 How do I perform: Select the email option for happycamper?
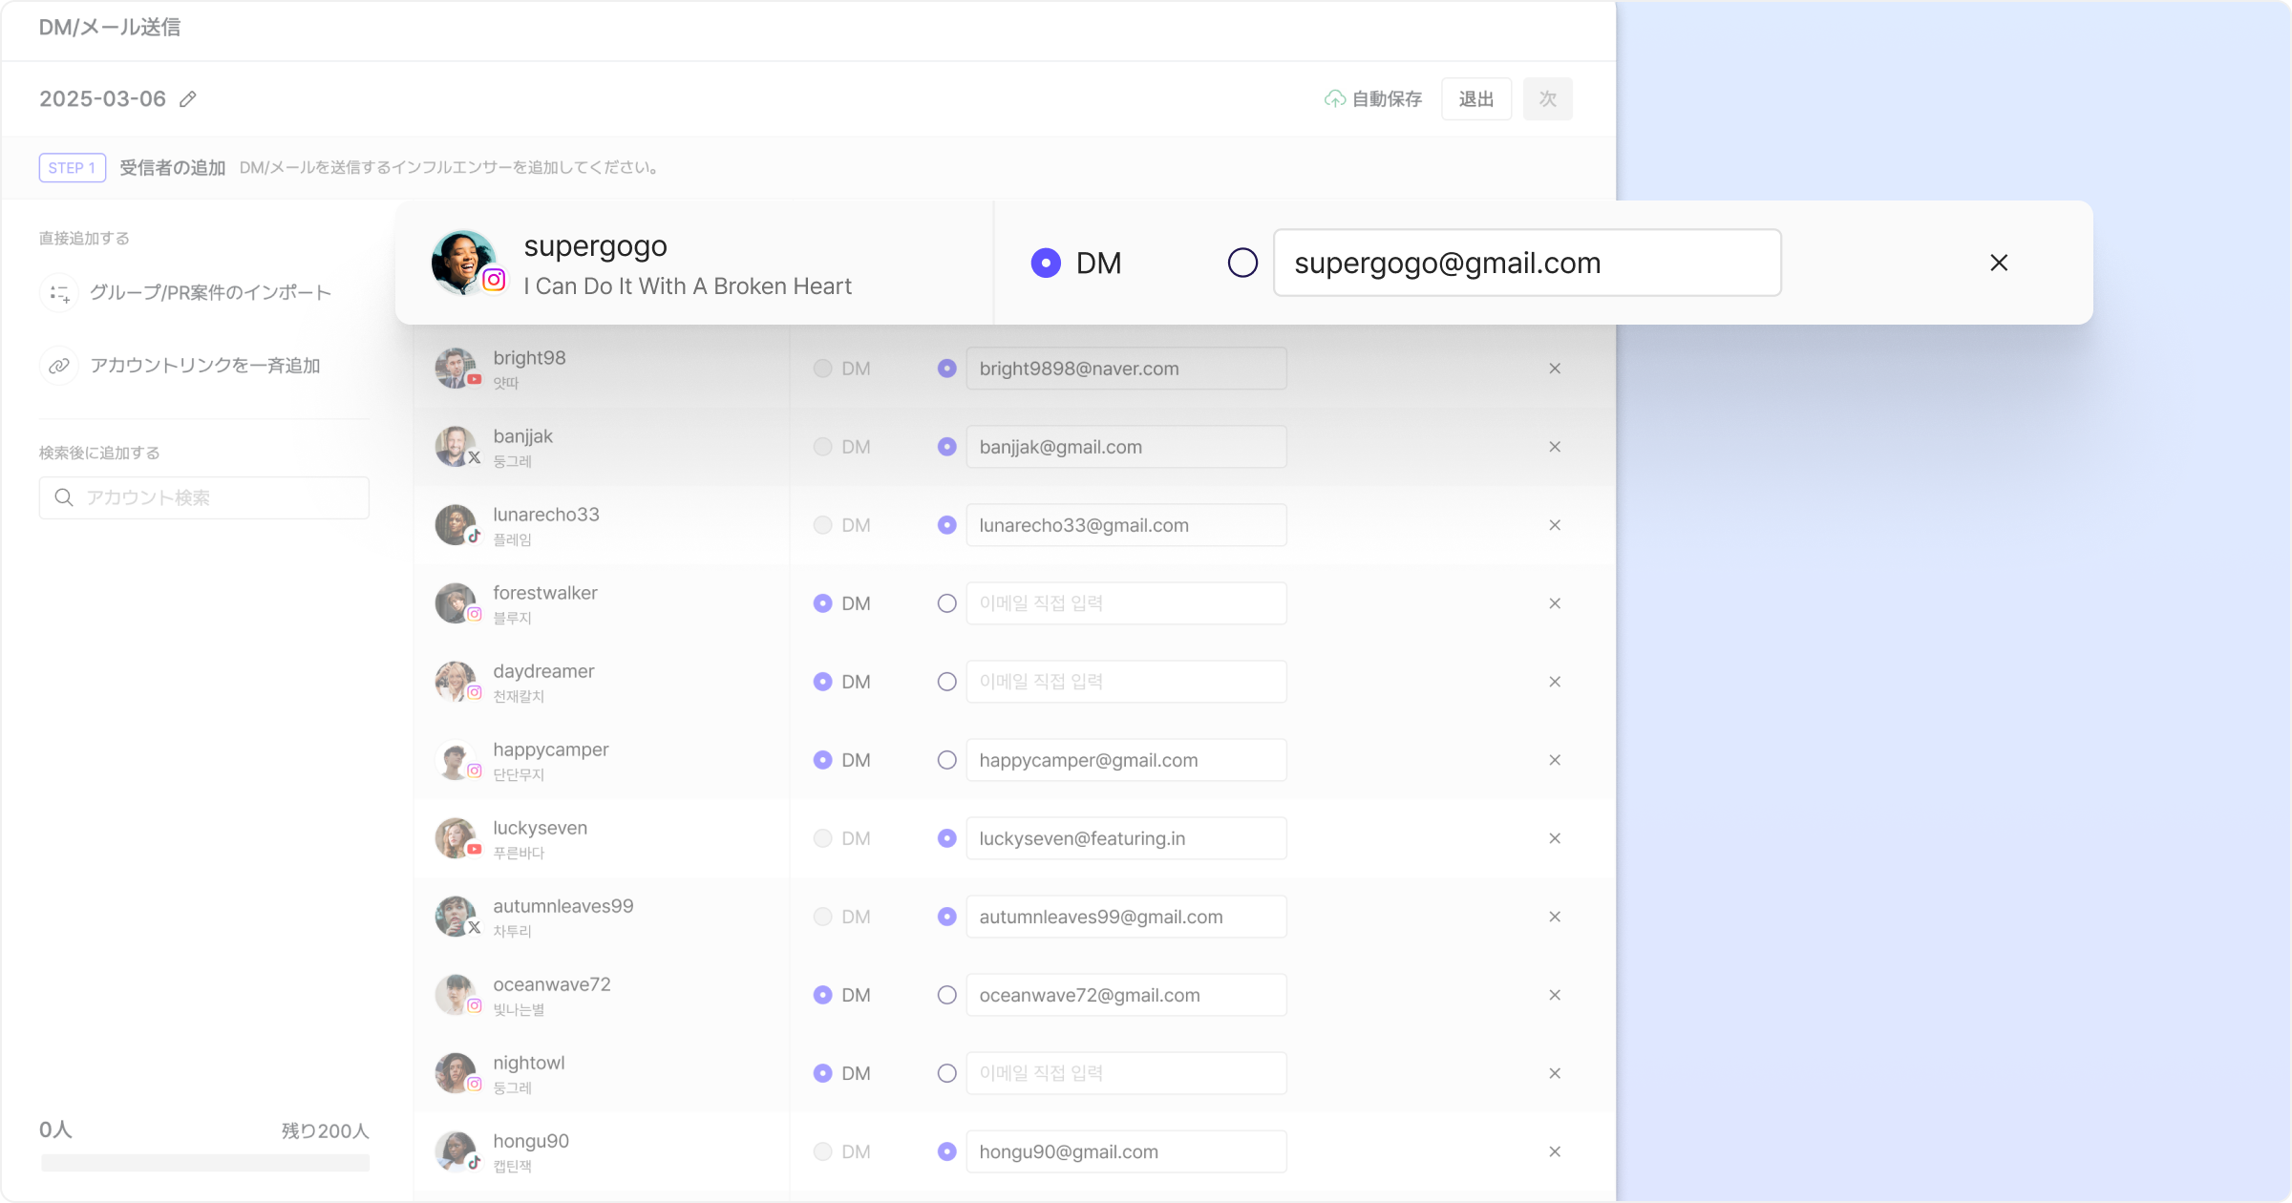point(946,760)
